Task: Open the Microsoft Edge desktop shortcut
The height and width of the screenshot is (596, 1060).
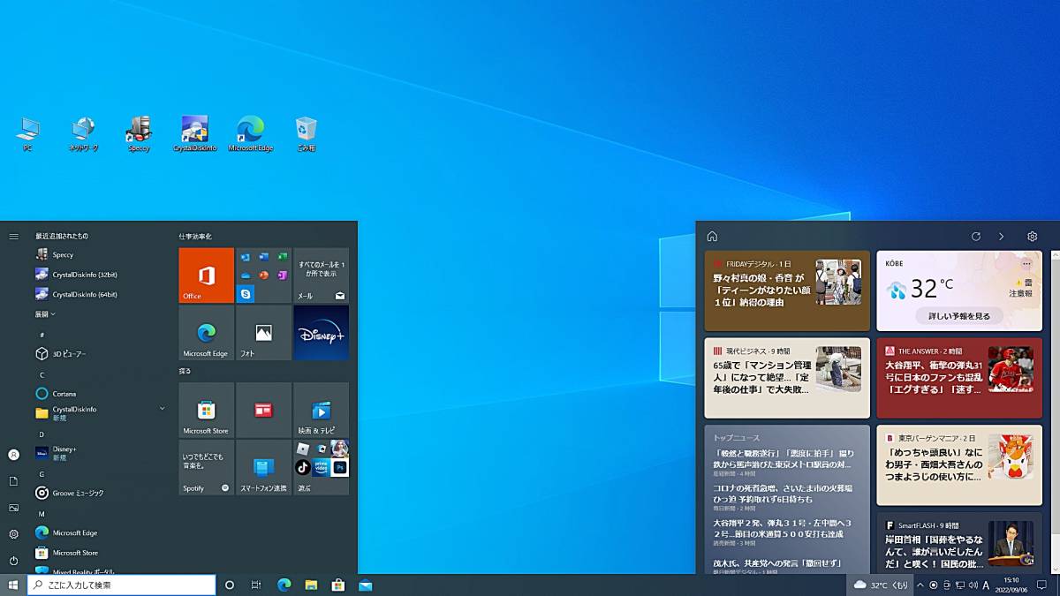Action: tap(251, 133)
